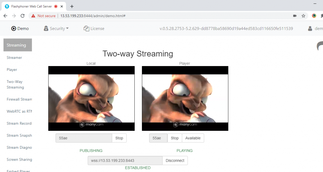Disconnect from the WebSocket server
The width and height of the screenshot is (323, 172).
175,160
